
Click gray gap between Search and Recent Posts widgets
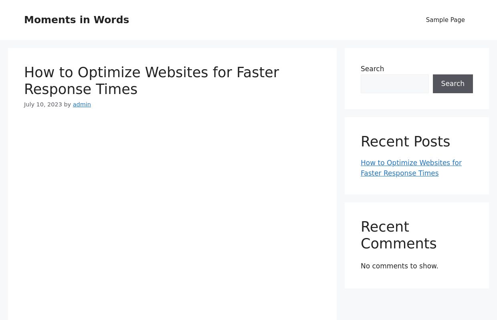pyautogui.click(x=417, y=113)
